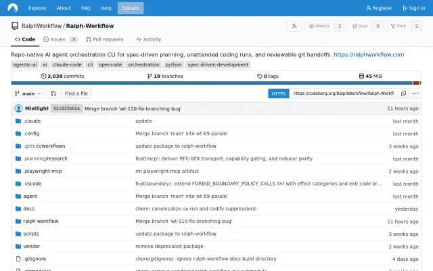
Task: Open the .vscode folder
Action: (x=32, y=184)
